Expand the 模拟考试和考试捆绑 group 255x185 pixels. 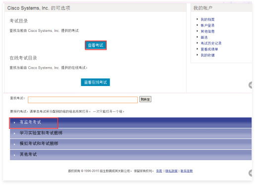point(130,144)
